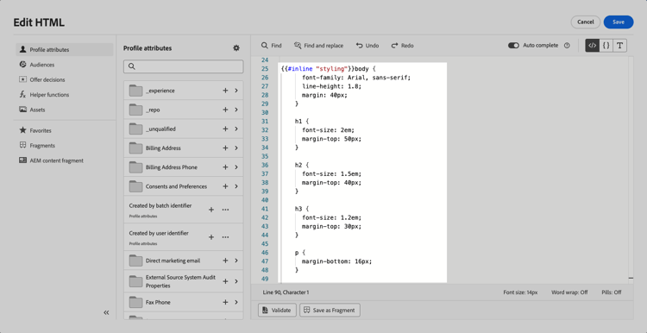
Task: Click the profile attributes search field
Action: coord(183,66)
